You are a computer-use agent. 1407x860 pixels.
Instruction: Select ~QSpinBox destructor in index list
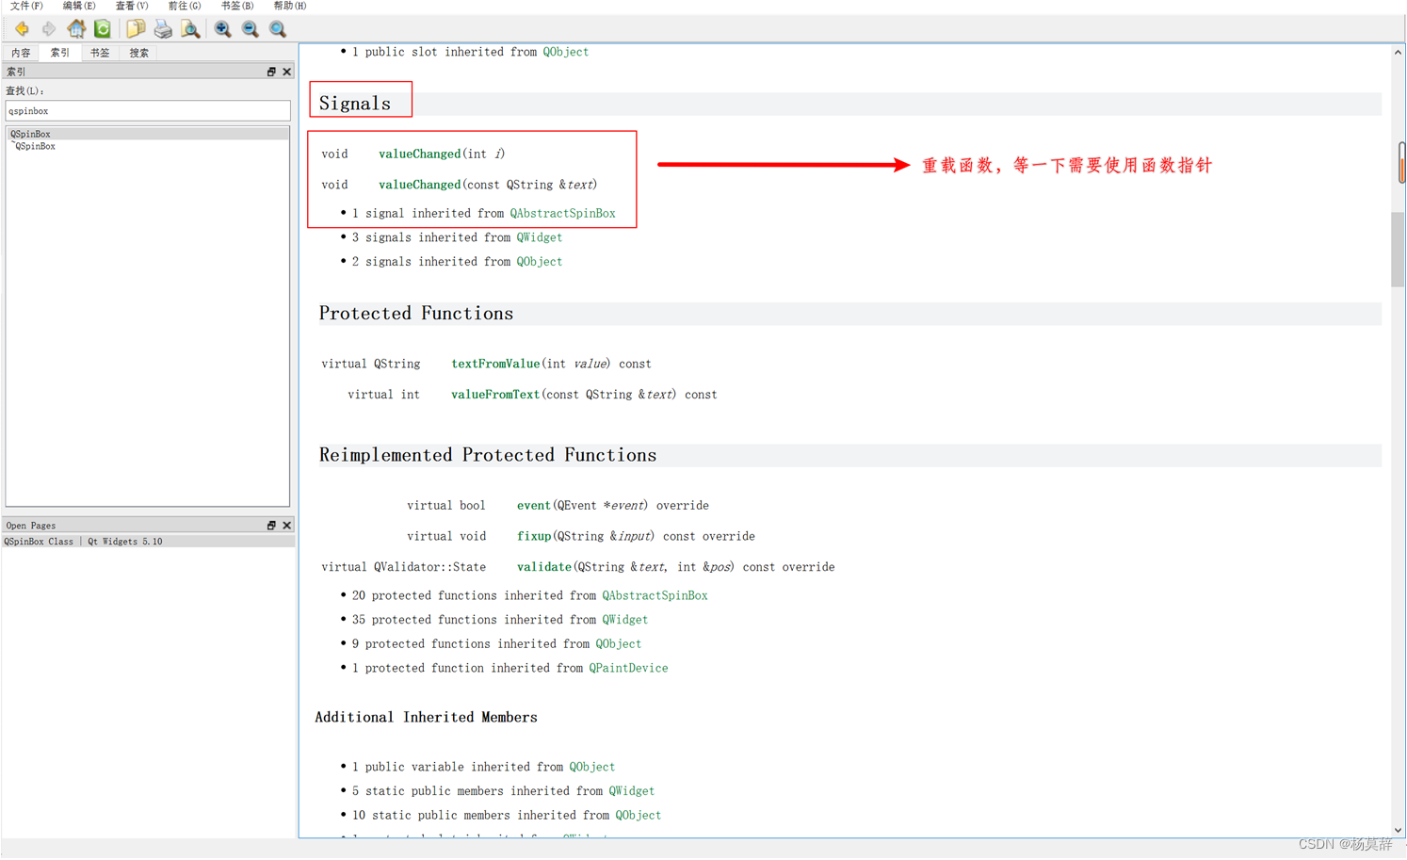click(148, 146)
